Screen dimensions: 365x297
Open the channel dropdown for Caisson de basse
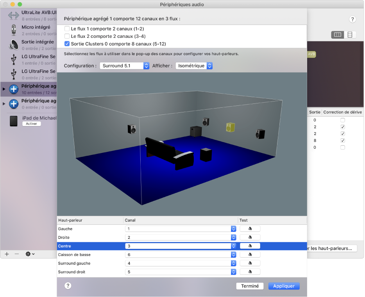[x=181, y=254]
